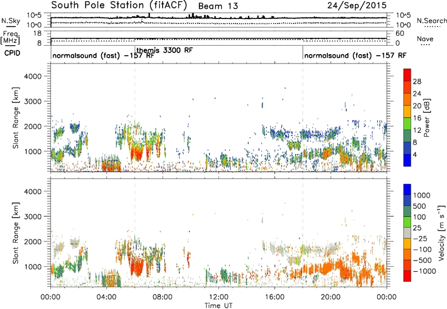Viewport: 447px width, 309px height.
Task: Click "Slant Range [km]" on the power panel
Action: pyautogui.click(x=16, y=118)
